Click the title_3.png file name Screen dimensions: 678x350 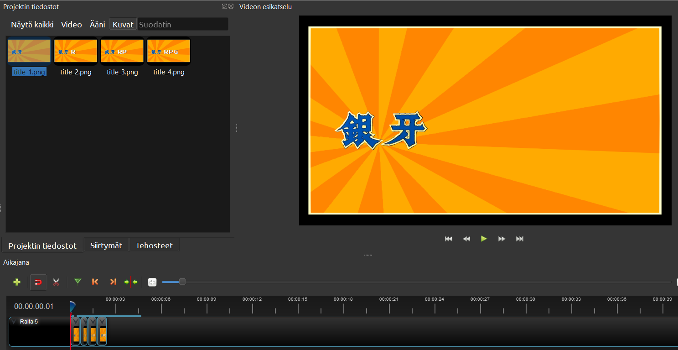(122, 72)
